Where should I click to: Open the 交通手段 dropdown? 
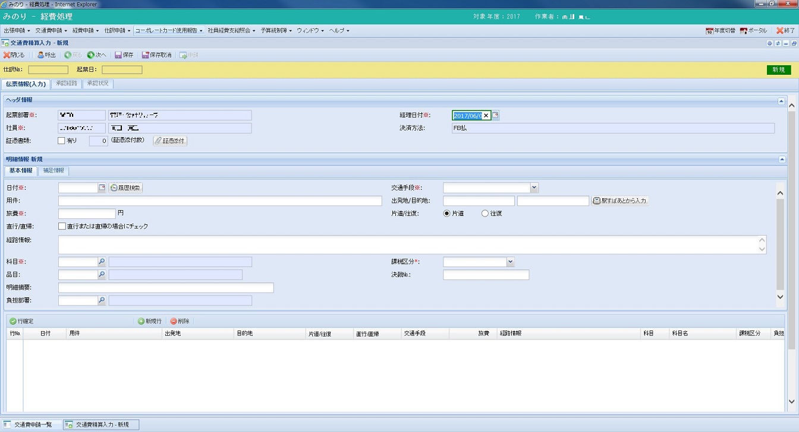[534, 188]
